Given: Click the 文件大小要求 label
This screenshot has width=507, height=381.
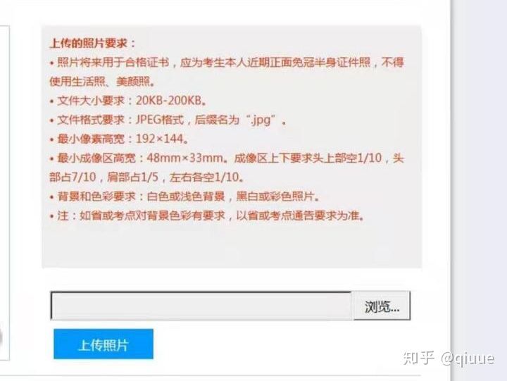Looking at the screenshot, I should pyautogui.click(x=91, y=101).
